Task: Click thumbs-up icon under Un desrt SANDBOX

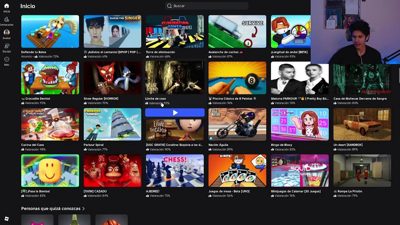Action: (x=335, y=149)
